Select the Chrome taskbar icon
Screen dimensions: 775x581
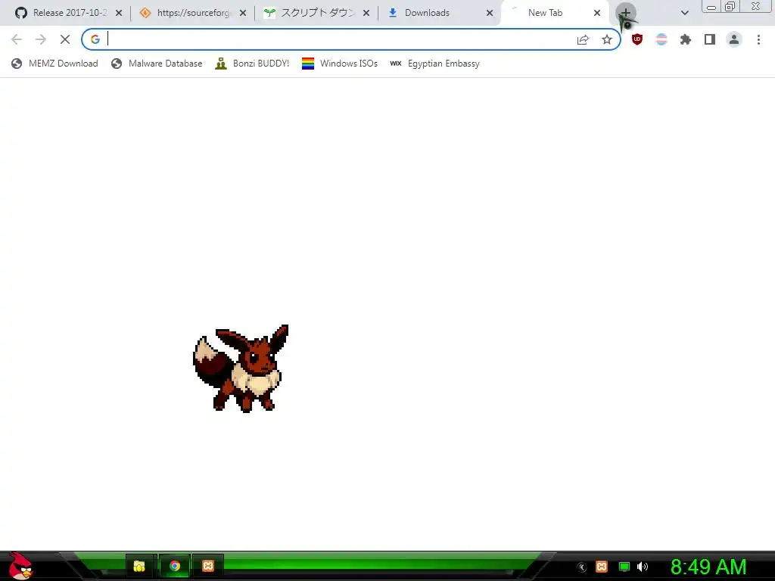click(x=175, y=566)
